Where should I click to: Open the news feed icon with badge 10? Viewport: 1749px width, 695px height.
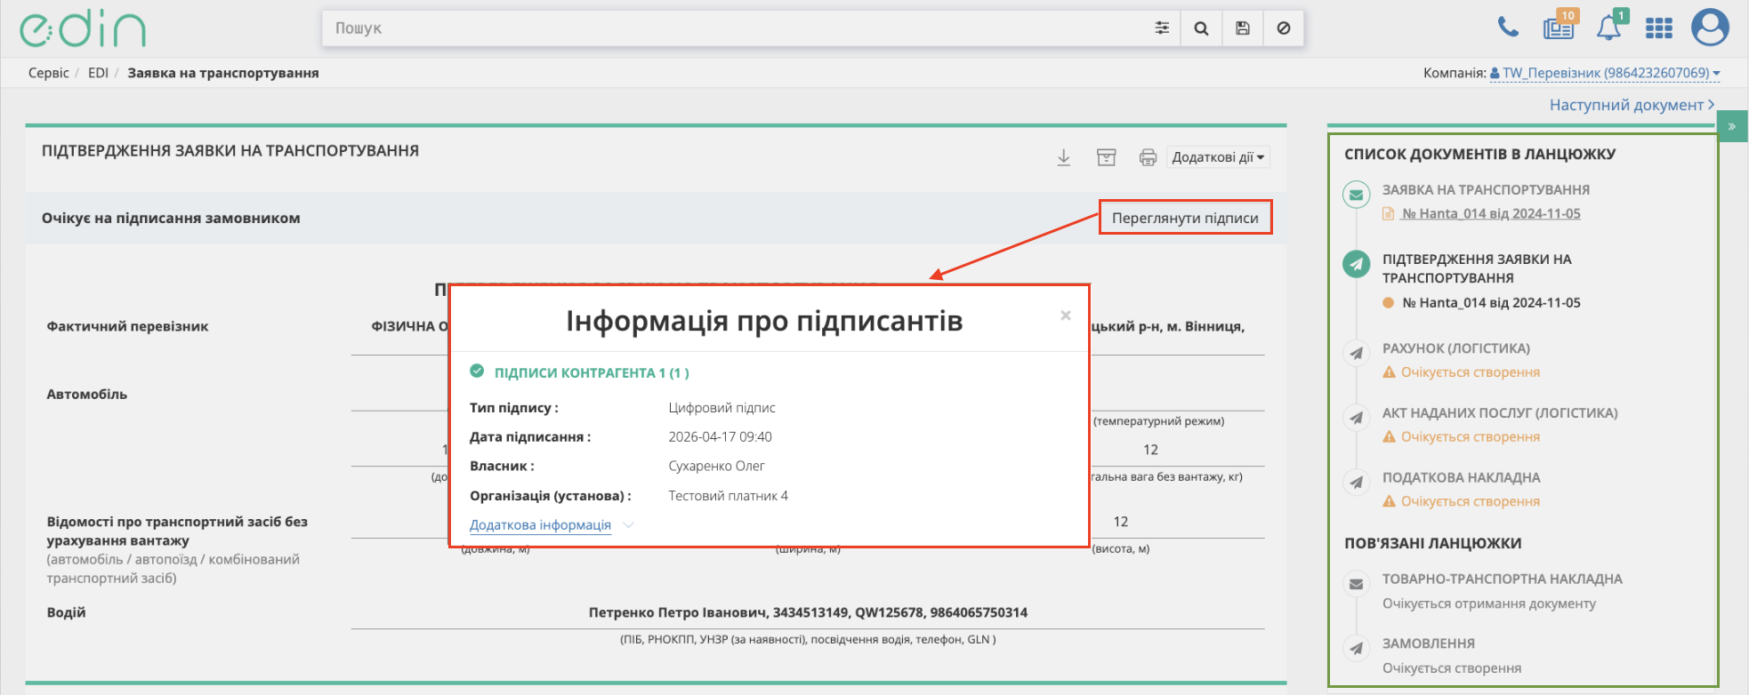1559,28
